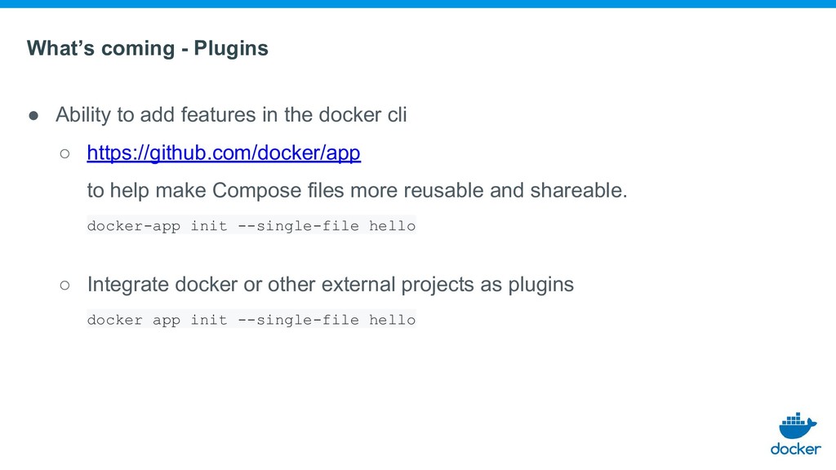The width and height of the screenshot is (836, 470).
Task: Select the slide title 'What's coming - Plugins'
Action: [x=148, y=48]
